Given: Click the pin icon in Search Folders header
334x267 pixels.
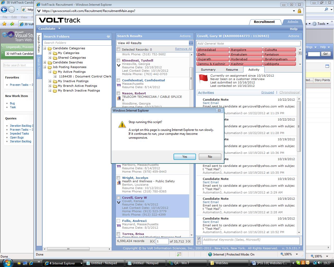Looking at the screenshot, I should click(108, 36).
